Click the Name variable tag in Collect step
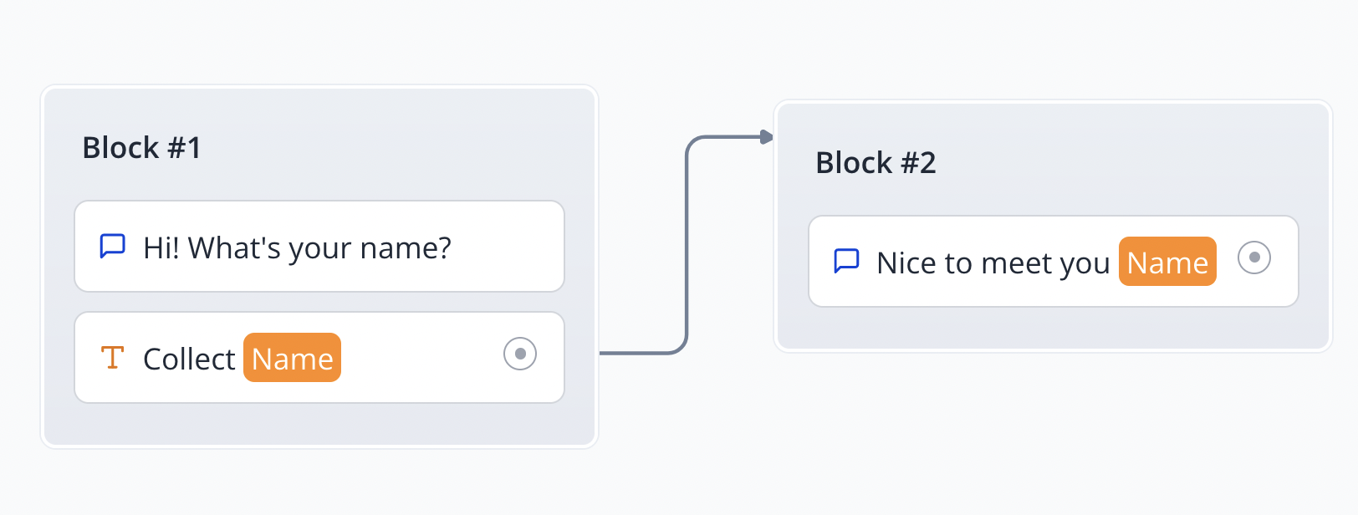The height and width of the screenshot is (515, 1358). pos(292,358)
